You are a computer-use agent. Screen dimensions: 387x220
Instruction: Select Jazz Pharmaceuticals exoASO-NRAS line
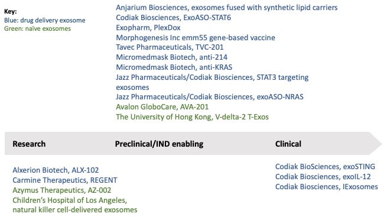click(x=210, y=97)
